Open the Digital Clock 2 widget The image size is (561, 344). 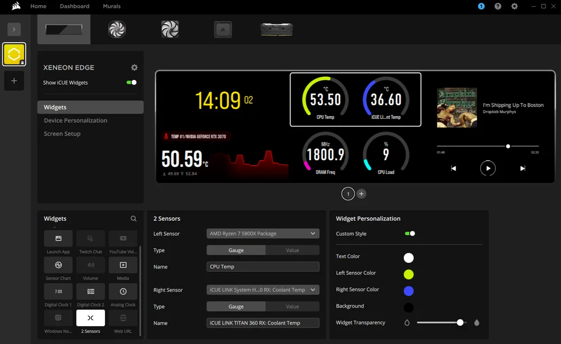click(90, 291)
